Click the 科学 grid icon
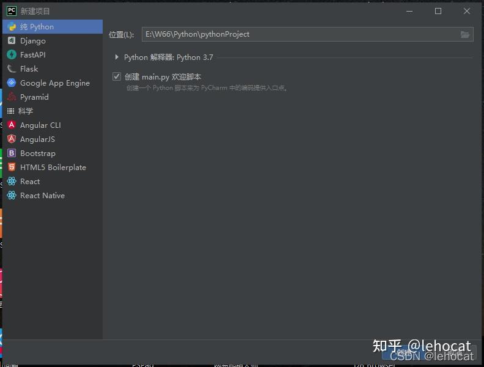484x367 pixels. click(11, 111)
